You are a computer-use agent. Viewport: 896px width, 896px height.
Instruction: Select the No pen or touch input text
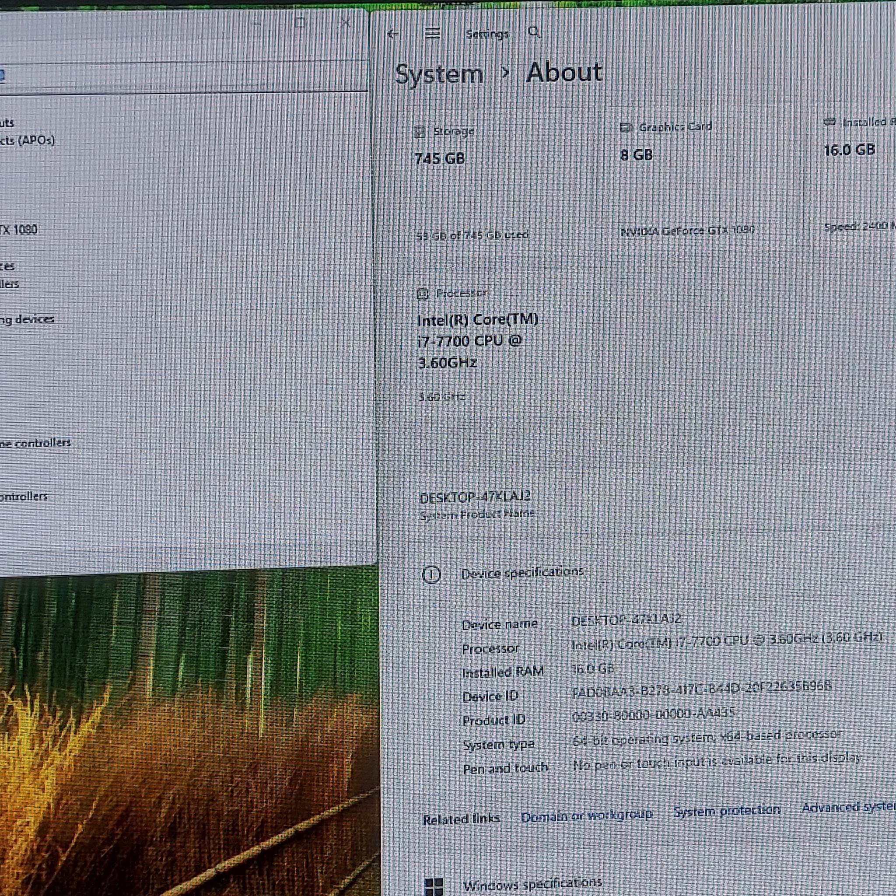(717, 762)
